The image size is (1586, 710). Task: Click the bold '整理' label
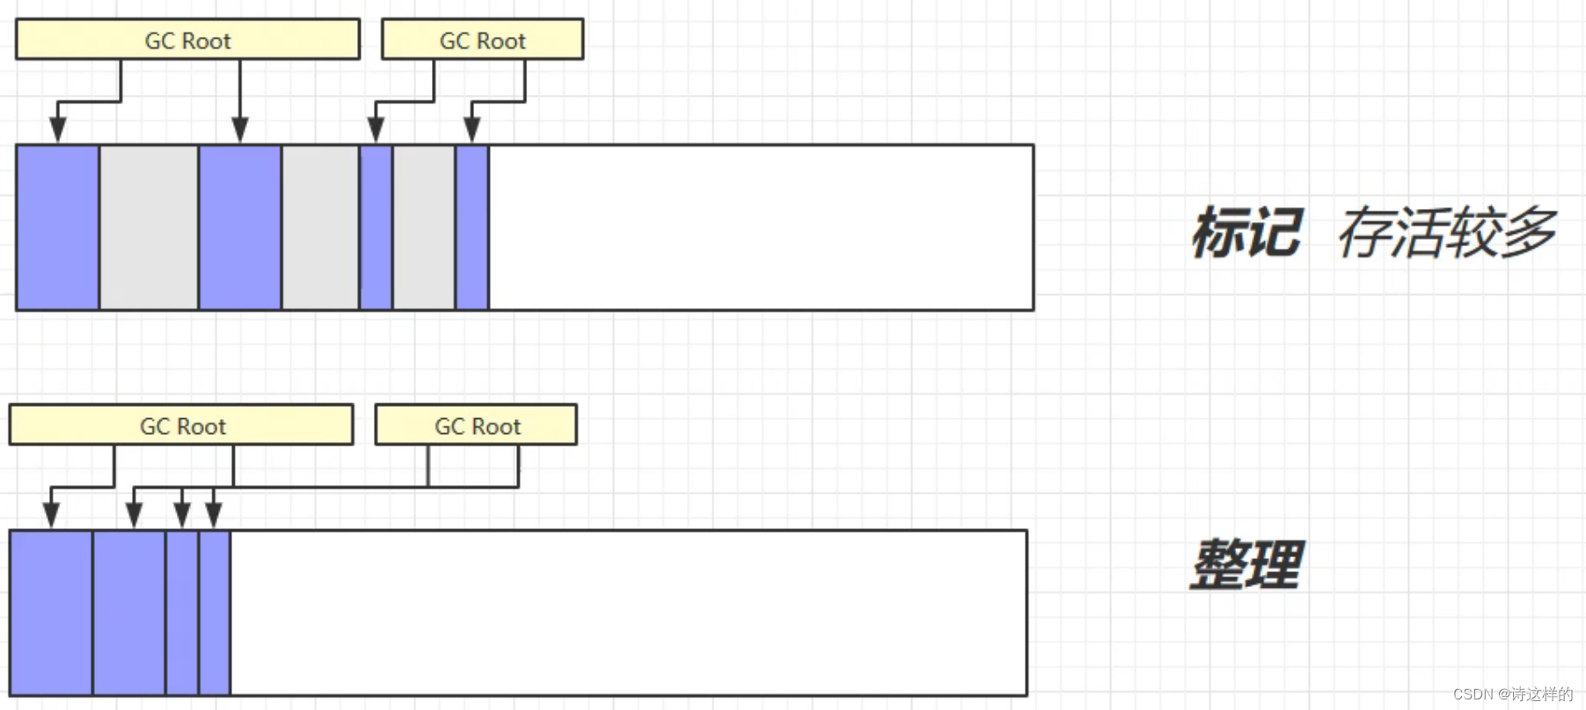(1247, 565)
